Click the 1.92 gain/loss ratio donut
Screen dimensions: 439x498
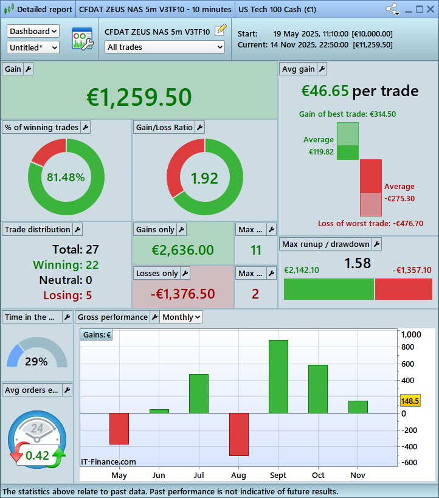click(x=205, y=177)
